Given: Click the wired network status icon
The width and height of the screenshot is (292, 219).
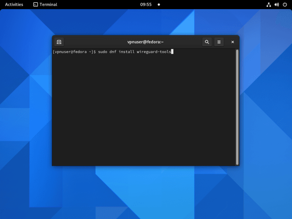Looking at the screenshot, I should click(269, 5).
